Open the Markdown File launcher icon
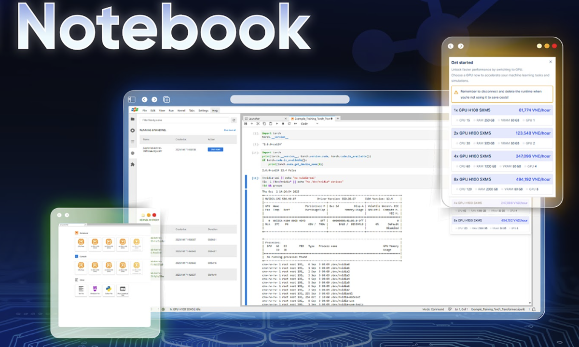 [x=96, y=289]
